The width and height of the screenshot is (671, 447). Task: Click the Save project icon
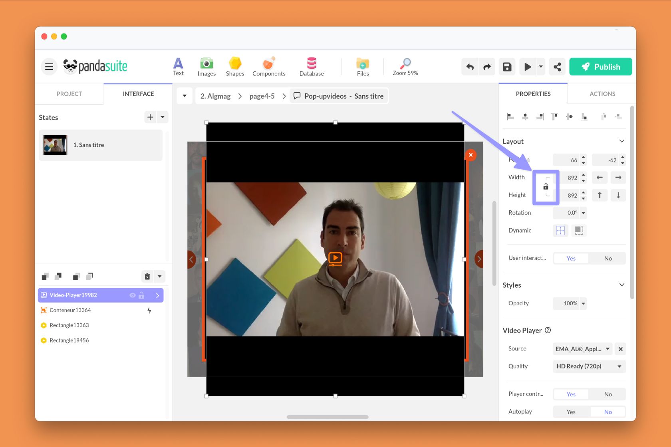coord(507,67)
